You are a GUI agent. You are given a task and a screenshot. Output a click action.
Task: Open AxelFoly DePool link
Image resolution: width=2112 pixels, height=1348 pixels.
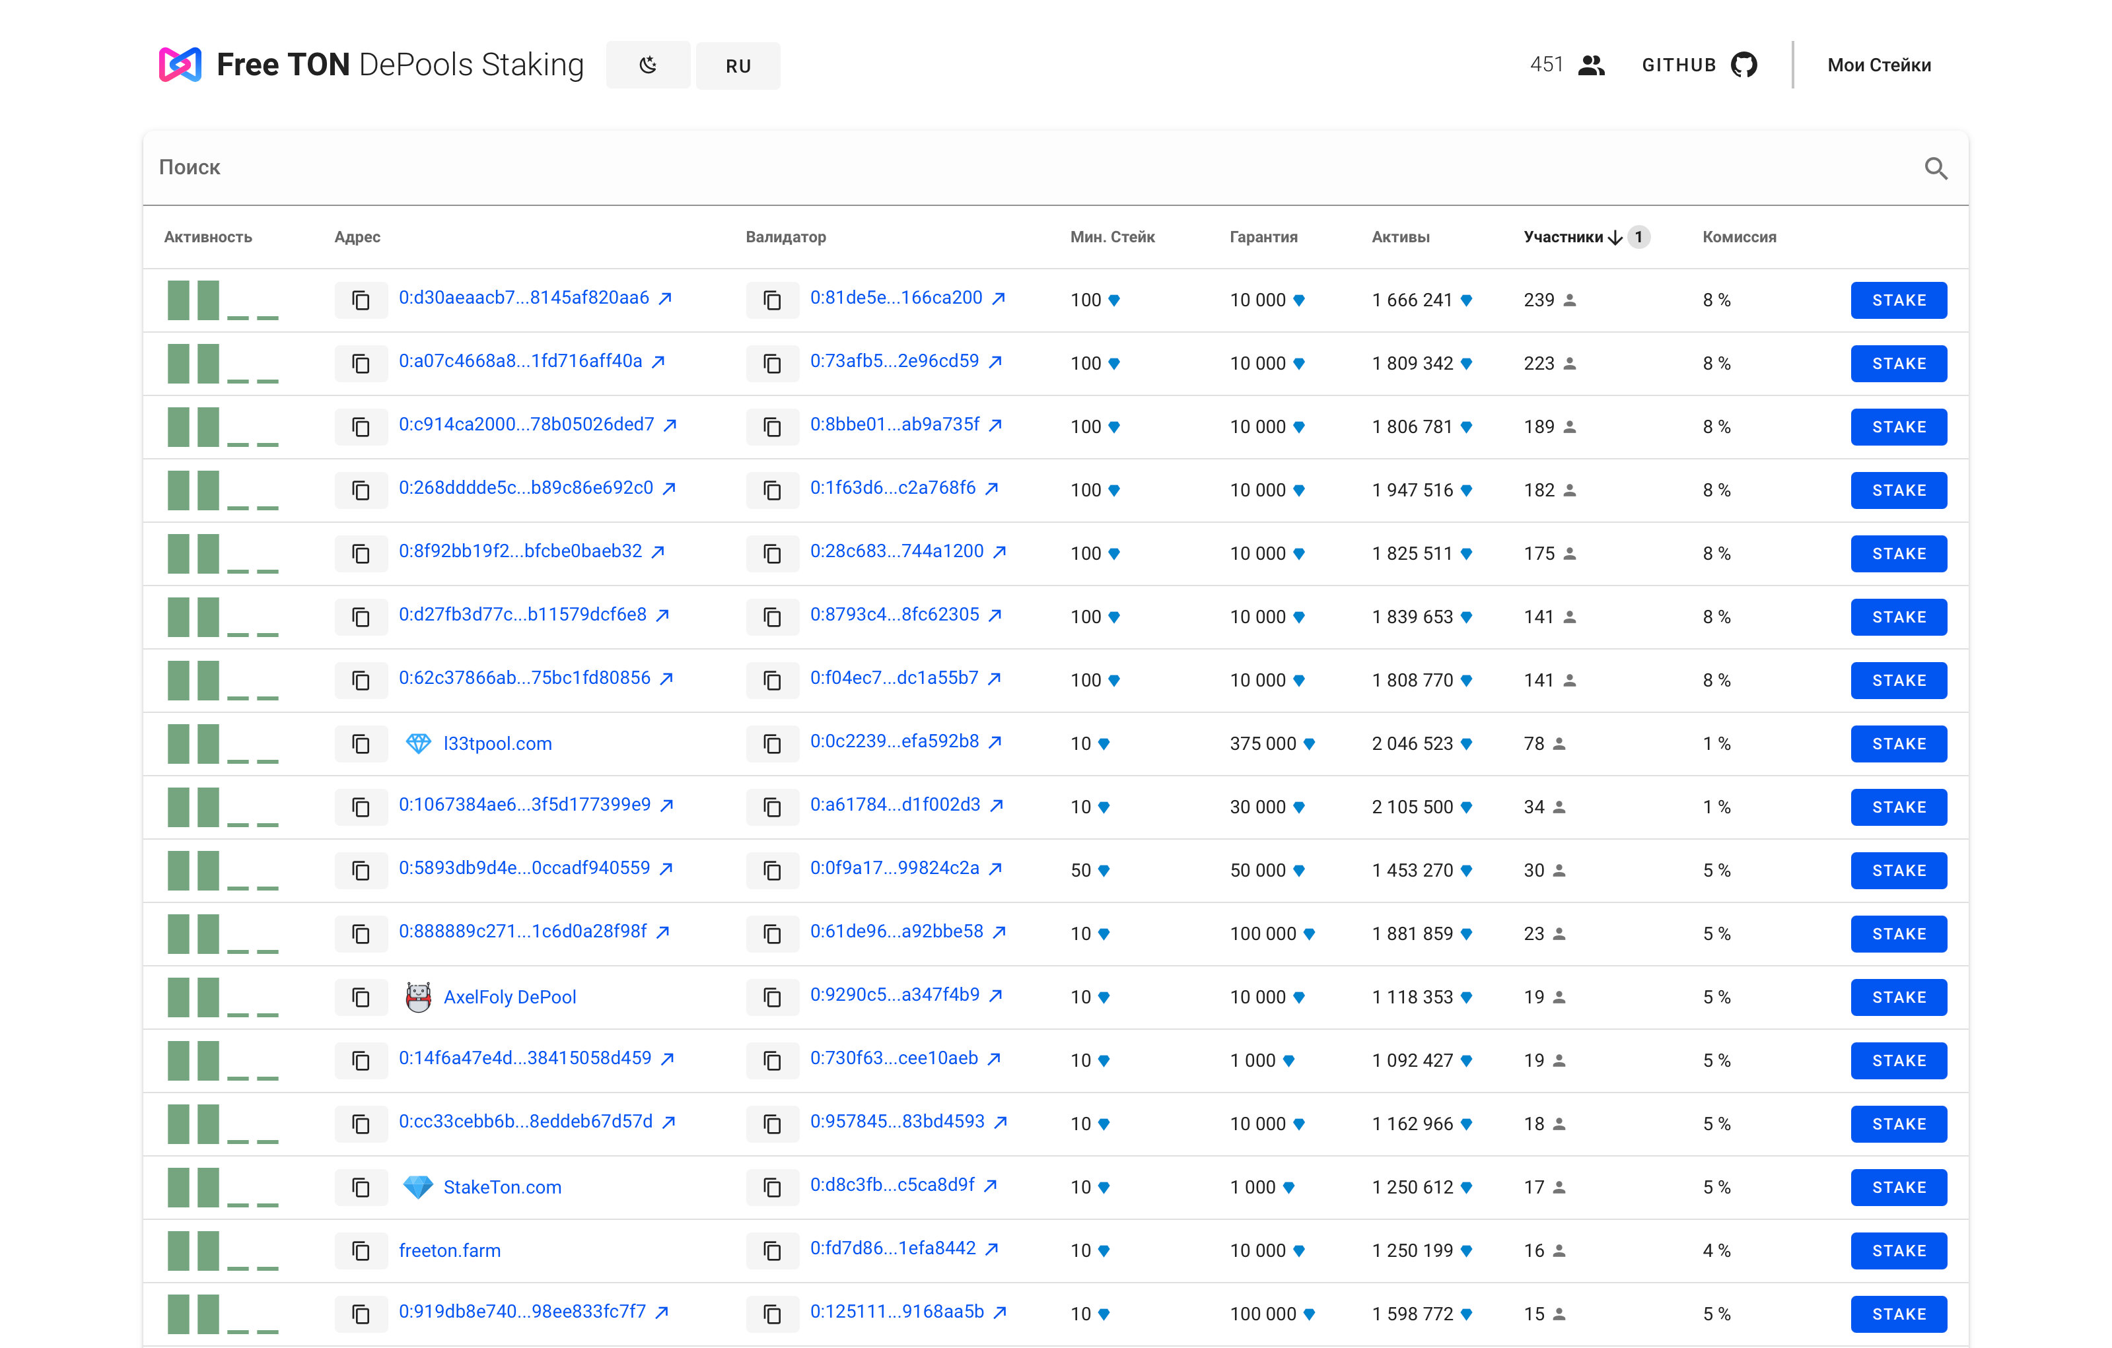tap(510, 997)
